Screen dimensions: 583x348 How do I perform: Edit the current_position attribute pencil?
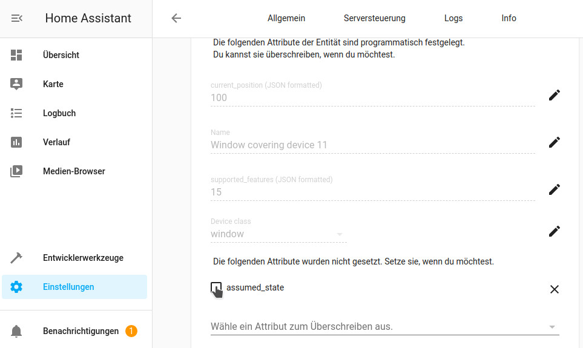coord(554,95)
